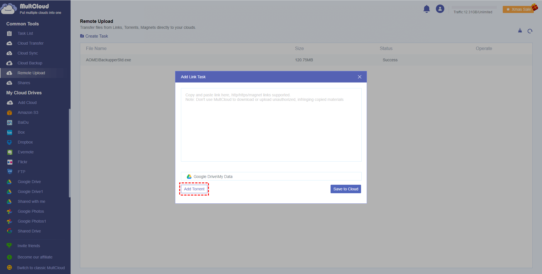The image size is (542, 274).
Task: Open Cloud Transfer in the sidebar
Action: tap(30, 43)
